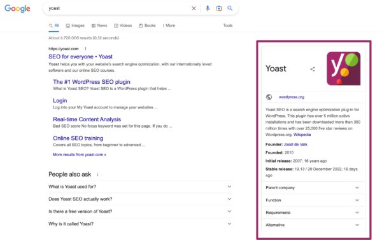This screenshot has width=382, height=240.
Task: Expand Does Yoast SEO actually work question
Action: tap(140, 199)
